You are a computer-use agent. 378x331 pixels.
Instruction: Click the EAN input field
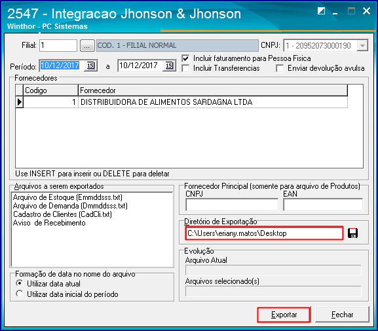point(323,205)
